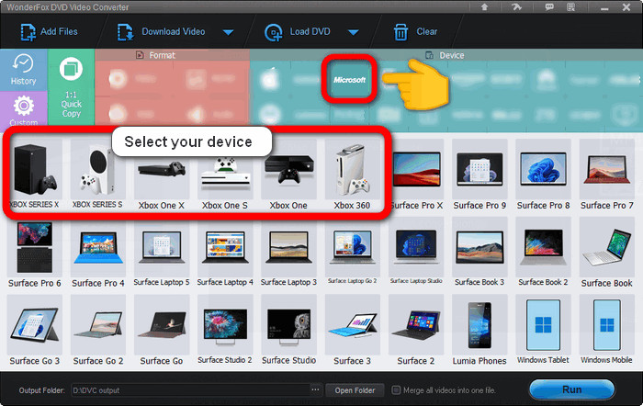Expand the Load DVD dropdown arrow
The image size is (643, 406).
(x=354, y=32)
